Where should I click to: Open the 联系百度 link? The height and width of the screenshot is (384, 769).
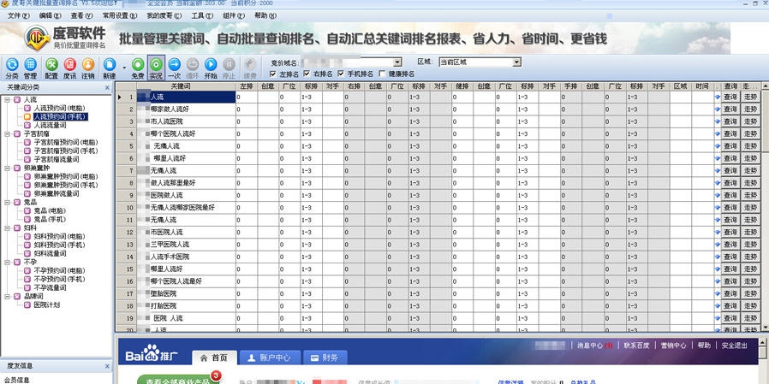pyautogui.click(x=636, y=346)
